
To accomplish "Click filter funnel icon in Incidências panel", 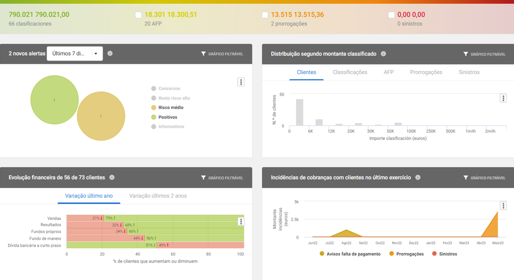I will 466,178.
